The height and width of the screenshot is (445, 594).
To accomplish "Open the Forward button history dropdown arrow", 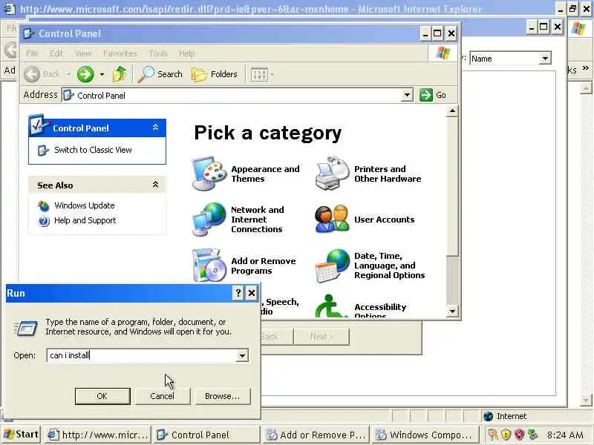I will coord(102,74).
